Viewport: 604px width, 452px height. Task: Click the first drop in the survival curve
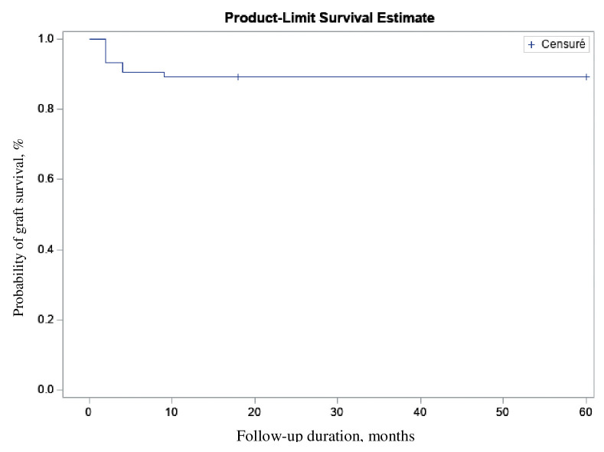point(106,50)
